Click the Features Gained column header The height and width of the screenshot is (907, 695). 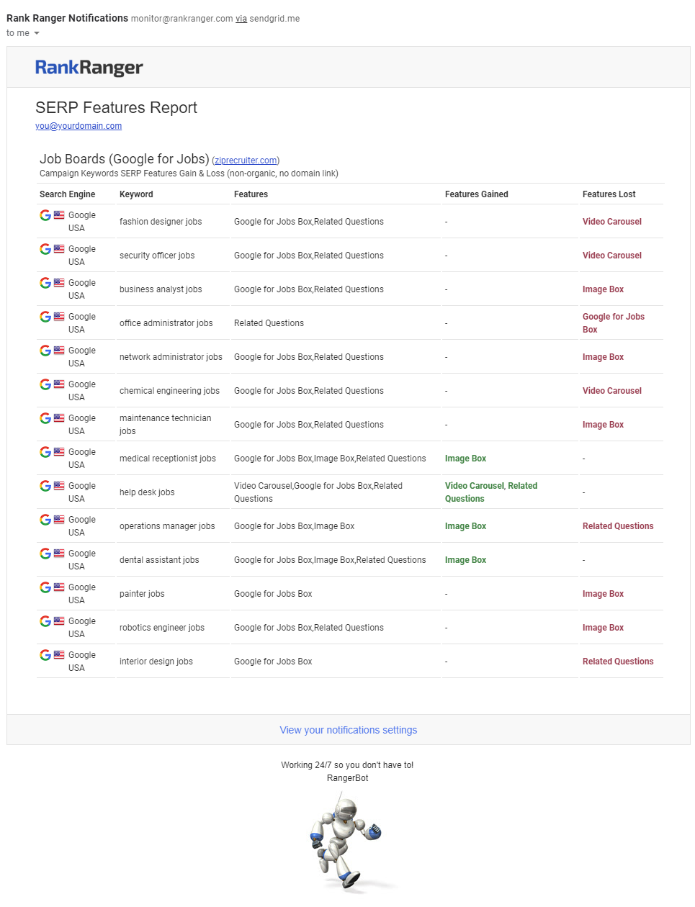476,194
